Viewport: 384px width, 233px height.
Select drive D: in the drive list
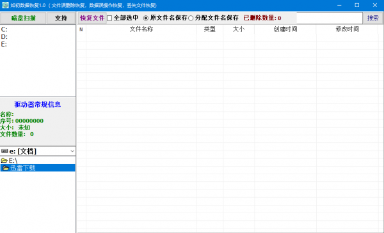4,37
